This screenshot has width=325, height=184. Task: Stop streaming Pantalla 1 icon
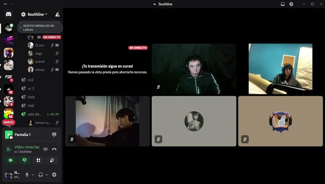(x=54, y=134)
